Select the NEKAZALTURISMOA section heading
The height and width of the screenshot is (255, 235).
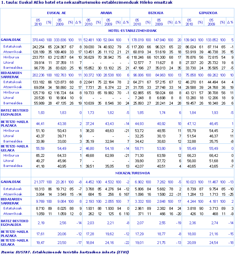[132, 173]
